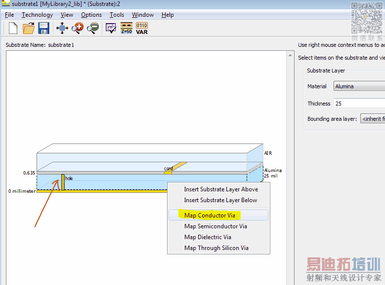Click the scroll up arrow of substrate view
Screen dimensions: 385x285
point(290,55)
